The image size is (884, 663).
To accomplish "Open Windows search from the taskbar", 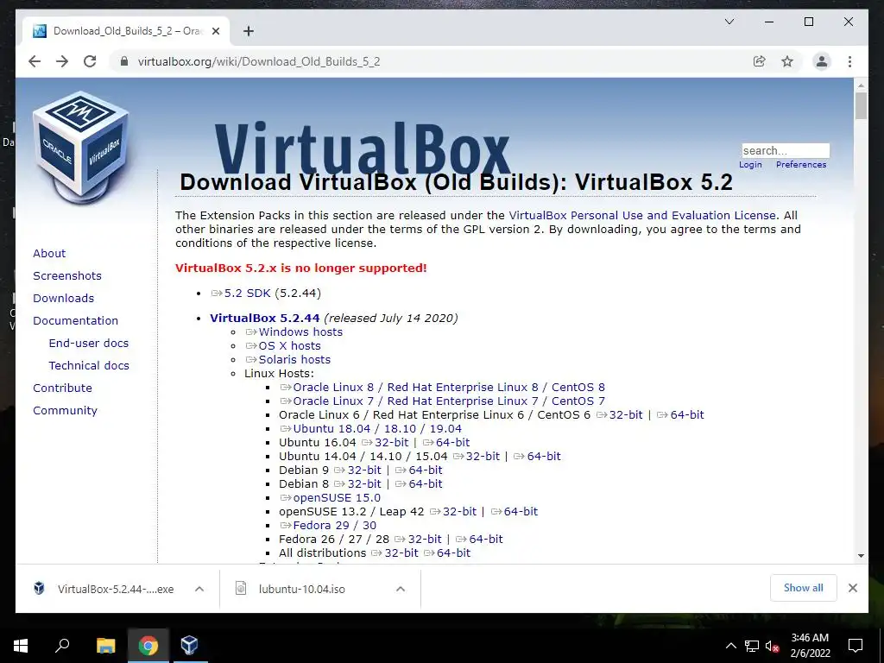I will [x=62, y=645].
